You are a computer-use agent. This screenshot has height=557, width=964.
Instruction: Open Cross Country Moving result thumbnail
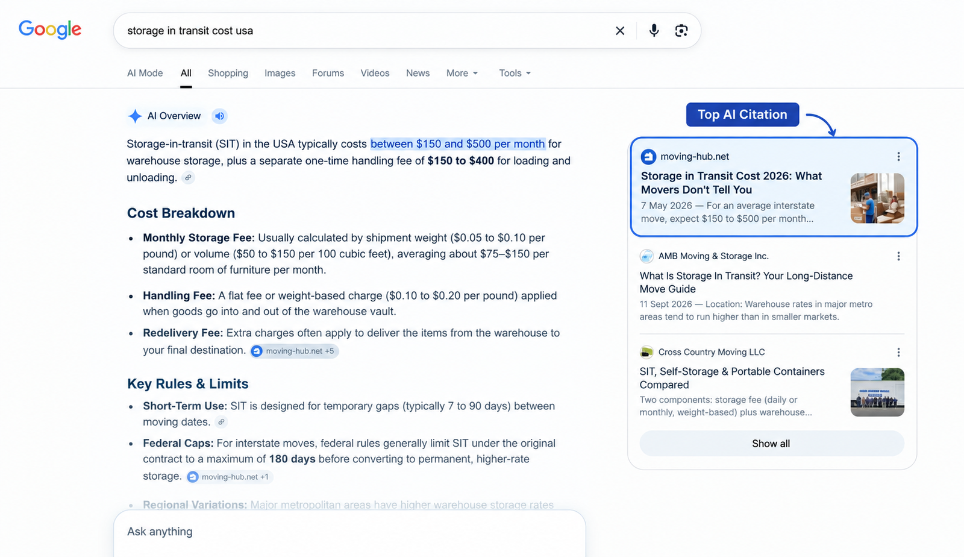click(877, 392)
